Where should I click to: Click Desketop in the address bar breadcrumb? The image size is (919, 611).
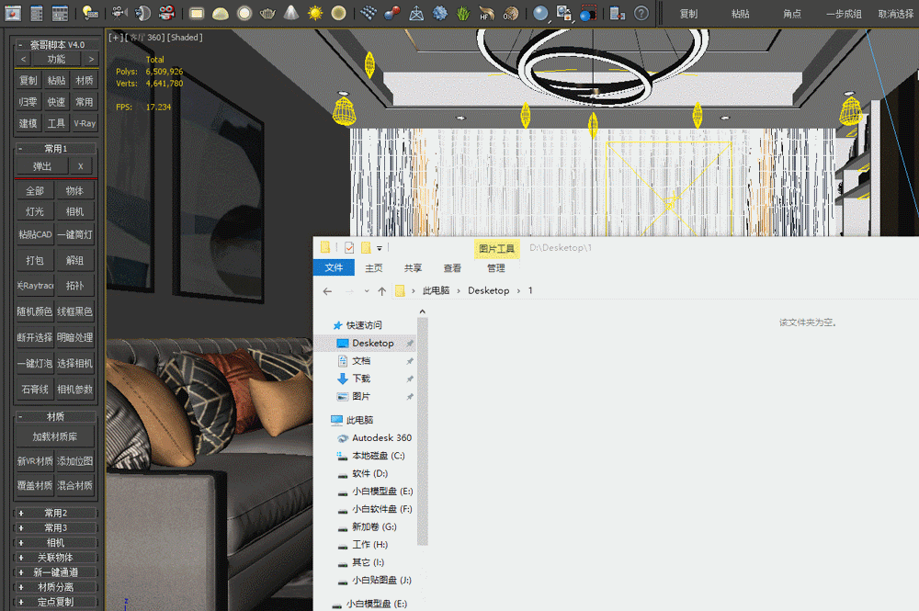point(488,291)
